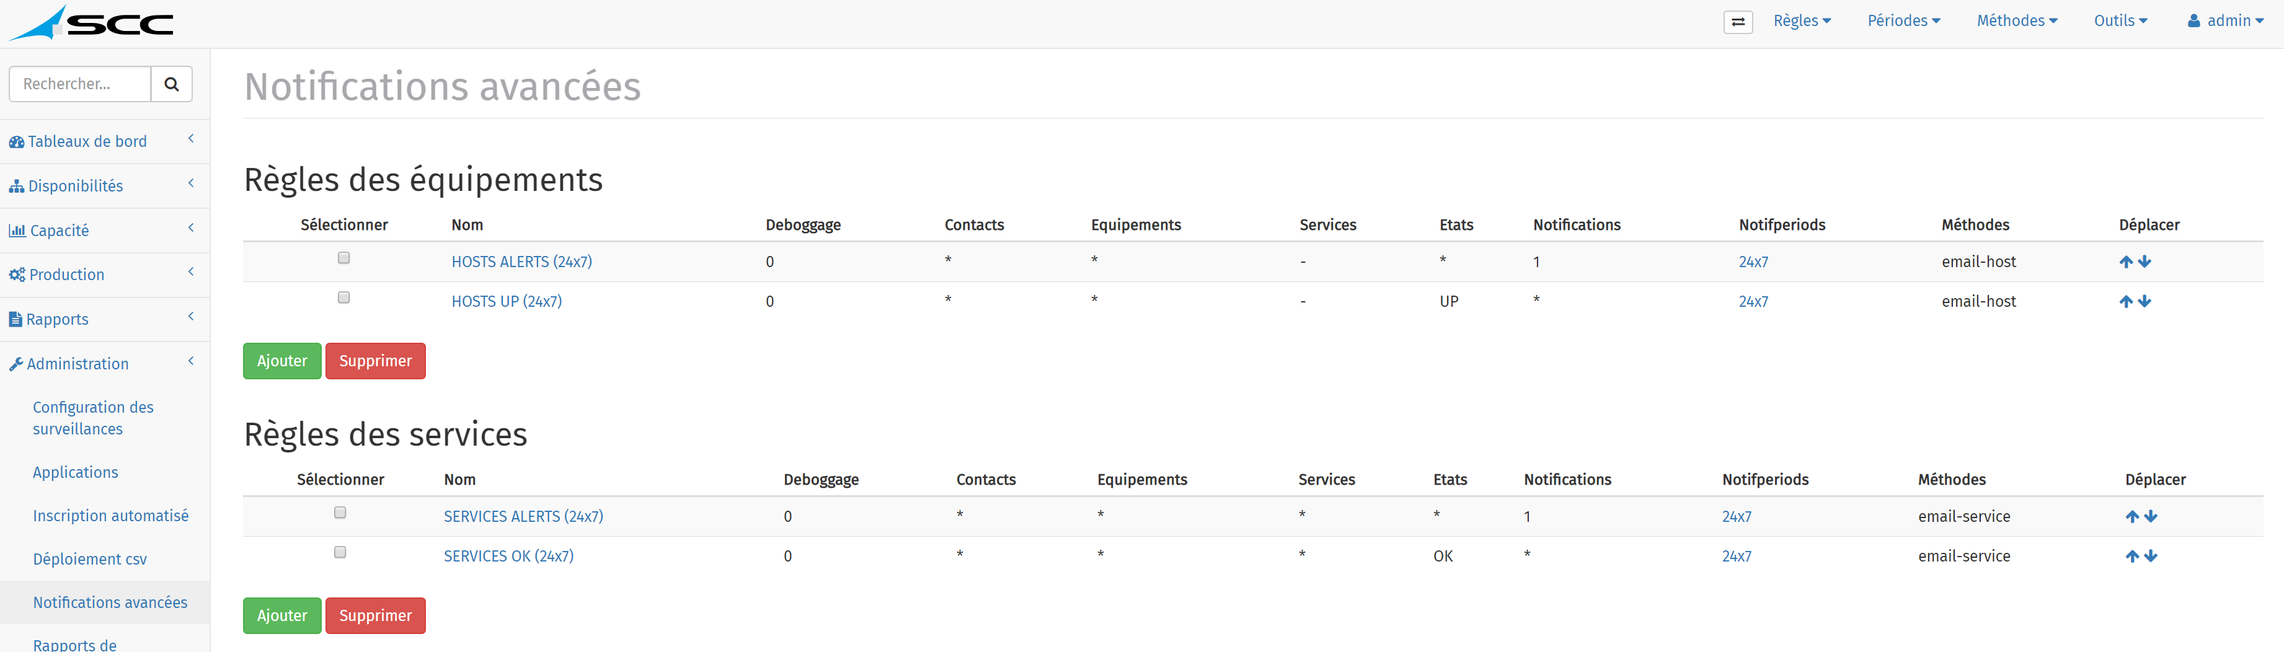The height and width of the screenshot is (652, 2284).
Task: Click the sidebar toggle arrows icon
Action: point(1738,22)
